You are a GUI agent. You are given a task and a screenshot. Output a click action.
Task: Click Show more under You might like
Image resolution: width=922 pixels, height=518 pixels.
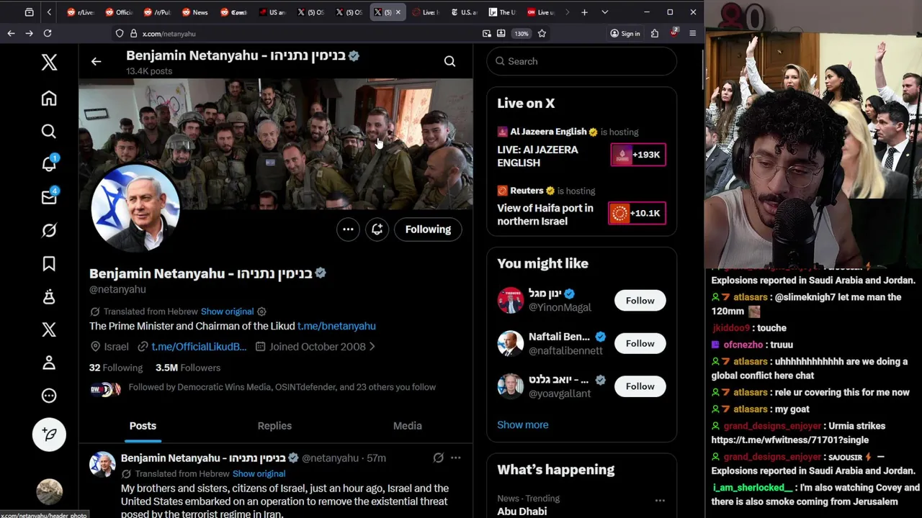coord(522,424)
